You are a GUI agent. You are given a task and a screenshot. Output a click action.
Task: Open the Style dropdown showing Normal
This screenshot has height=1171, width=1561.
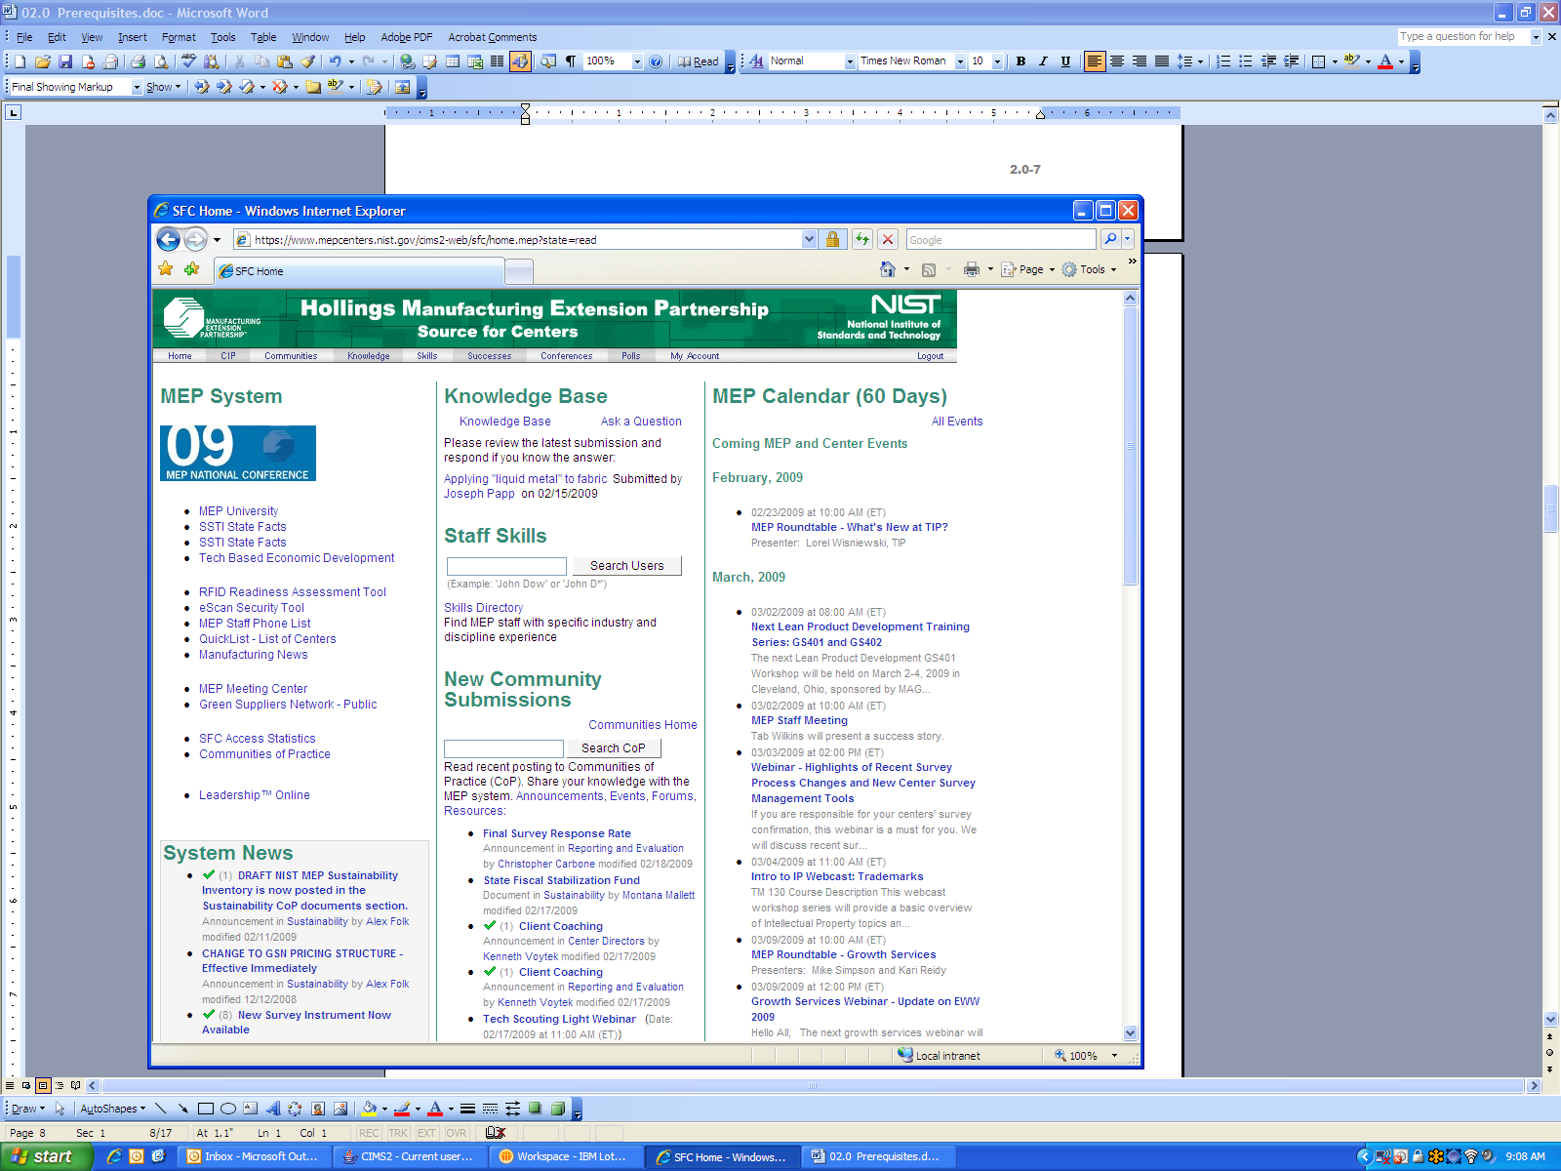pos(850,61)
